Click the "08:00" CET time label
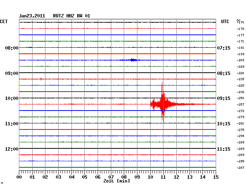This screenshot has height=187, width=246. pos(12,48)
